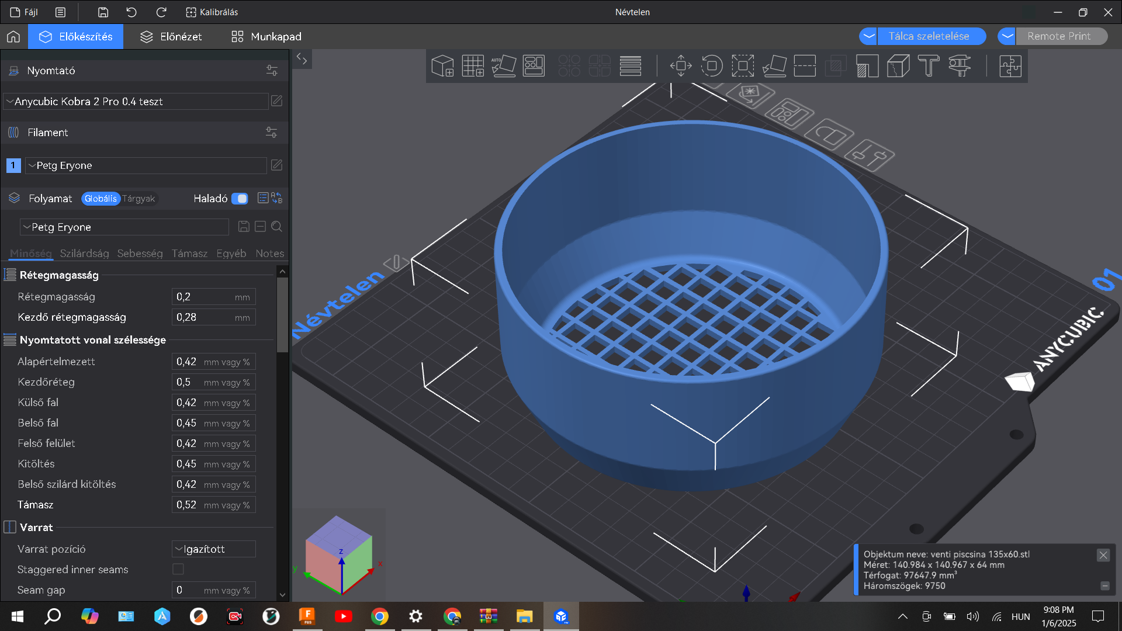Image resolution: width=1122 pixels, height=631 pixels.
Task: Open the Szilárdság settings tab
Action: tap(84, 254)
